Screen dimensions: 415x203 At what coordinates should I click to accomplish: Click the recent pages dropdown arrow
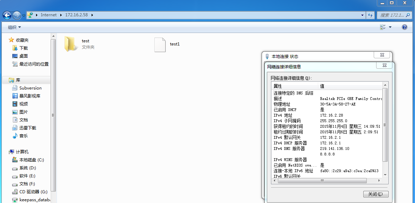click(x=24, y=16)
